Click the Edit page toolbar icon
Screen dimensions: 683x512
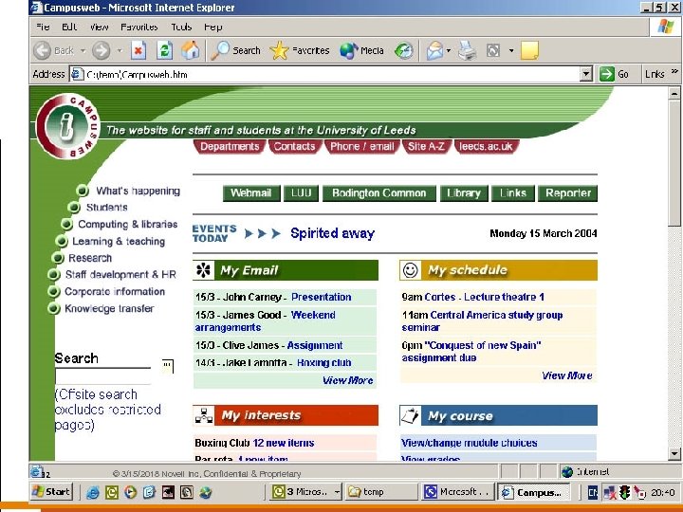pos(493,50)
